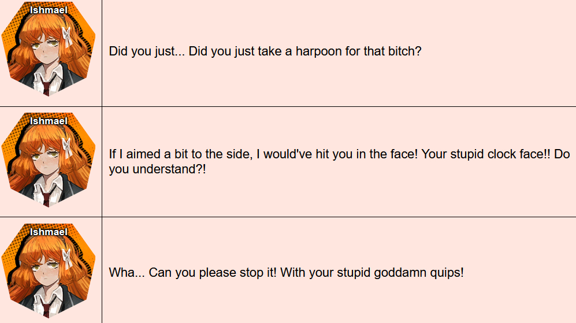This screenshot has height=323, width=576.
Task: Click the red necktie on the middle portrait
Action: coord(46,198)
